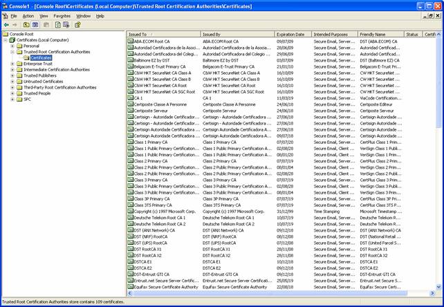Select the Entrust.net Secure Server Certification row
The height and width of the screenshot is (307, 444).
(281, 281)
